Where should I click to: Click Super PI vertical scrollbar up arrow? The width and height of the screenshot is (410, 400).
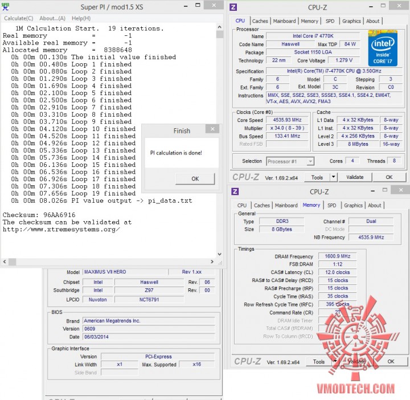pos(220,27)
